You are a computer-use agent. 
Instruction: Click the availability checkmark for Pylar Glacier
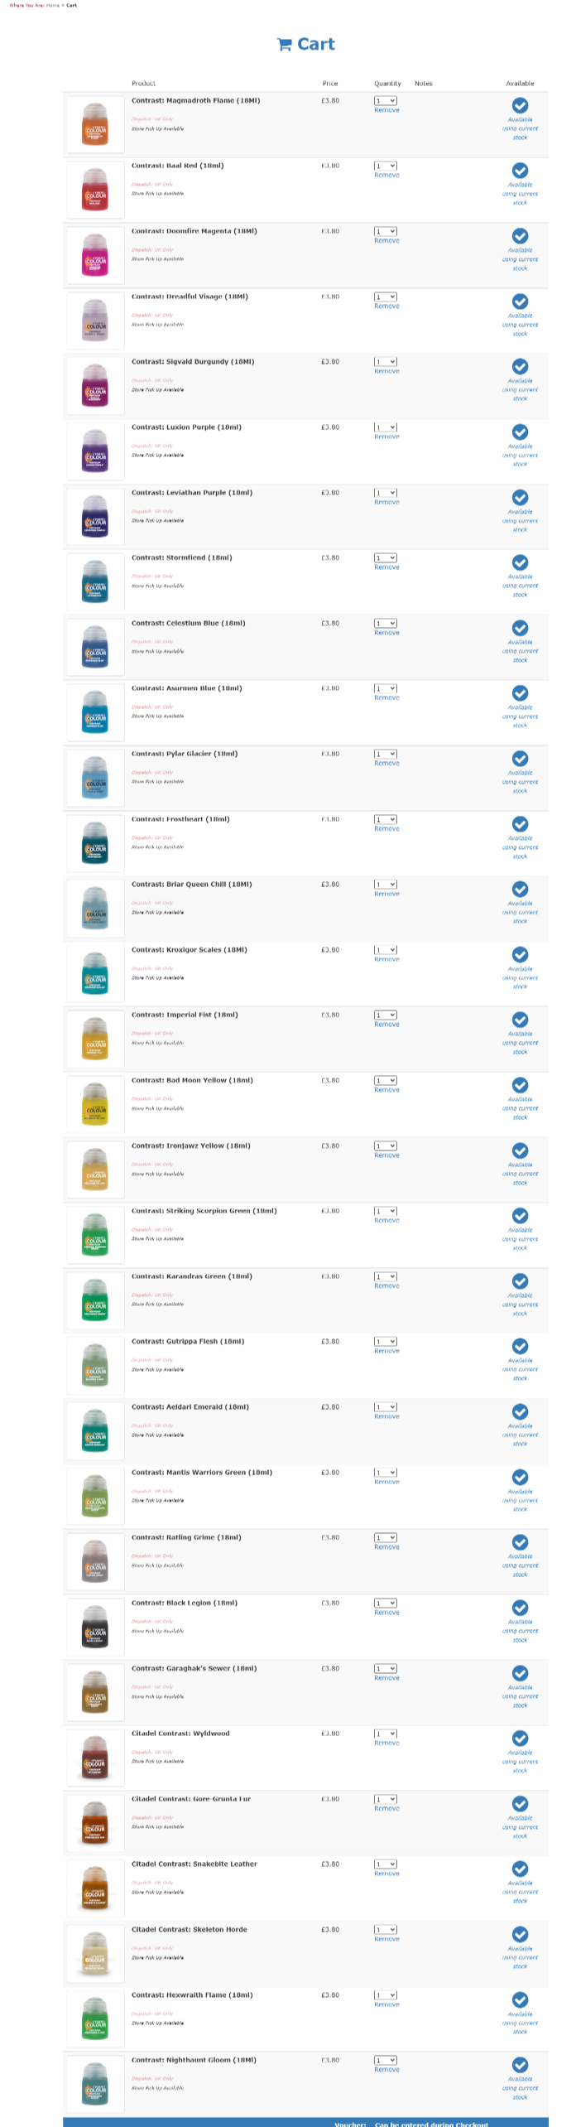(x=520, y=759)
